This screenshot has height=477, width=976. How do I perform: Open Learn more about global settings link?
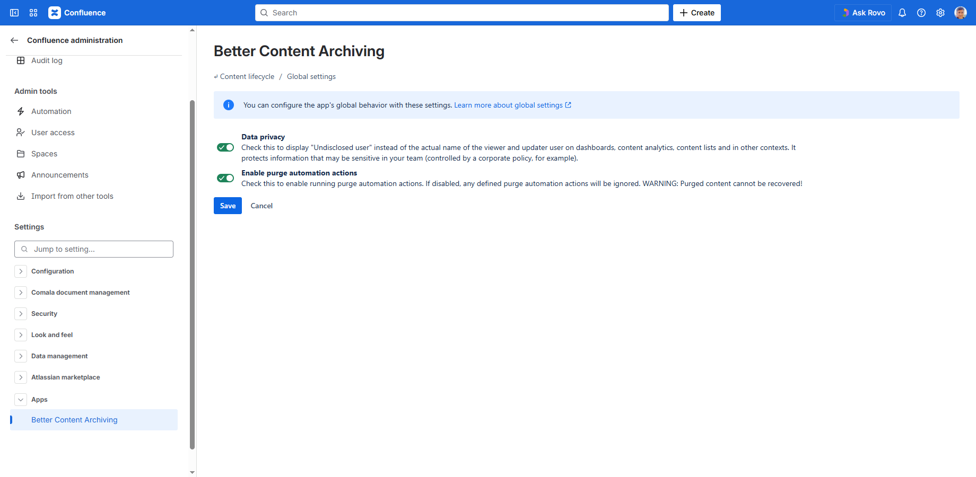coord(508,105)
